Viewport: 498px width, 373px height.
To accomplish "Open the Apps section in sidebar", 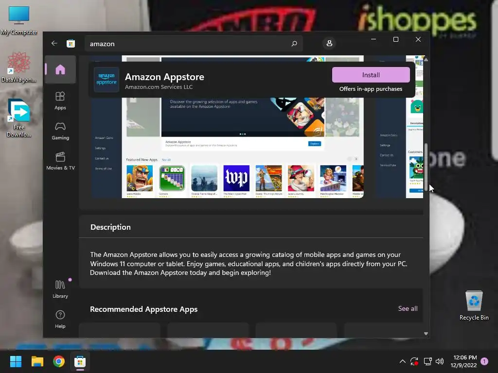I will (60, 101).
